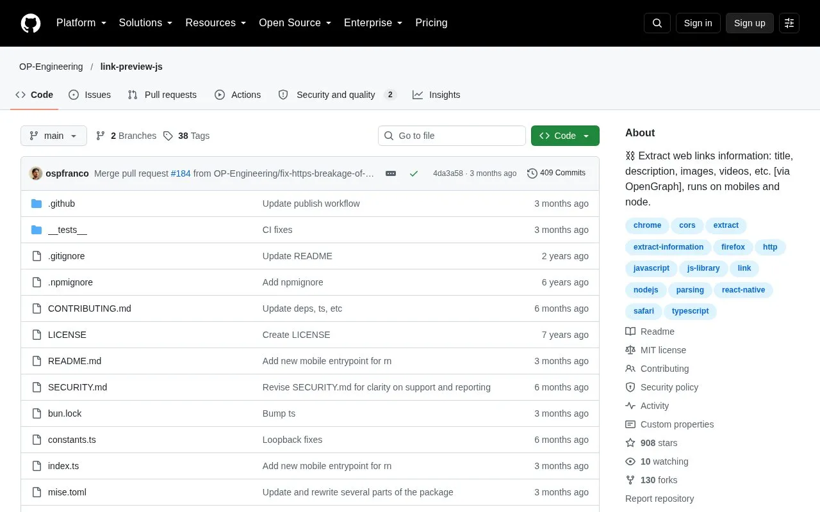
Task: Click the star icon beside 908 stars
Action: (x=630, y=443)
